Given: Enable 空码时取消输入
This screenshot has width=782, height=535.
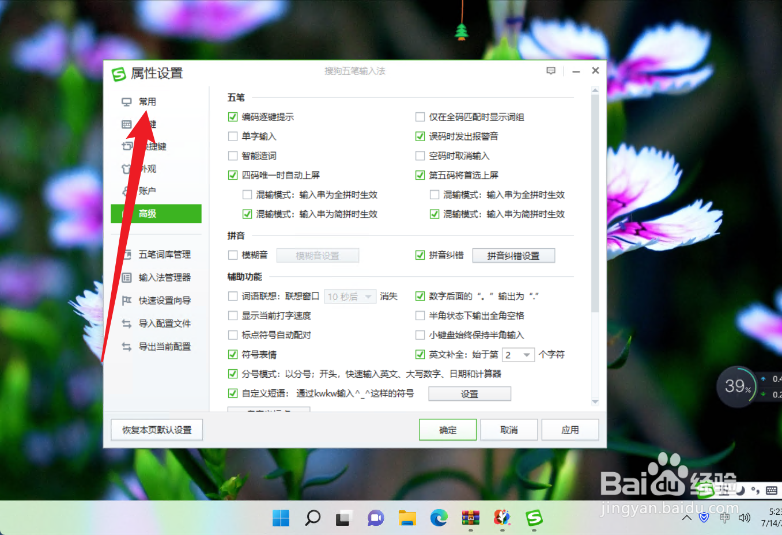Looking at the screenshot, I should (420, 155).
